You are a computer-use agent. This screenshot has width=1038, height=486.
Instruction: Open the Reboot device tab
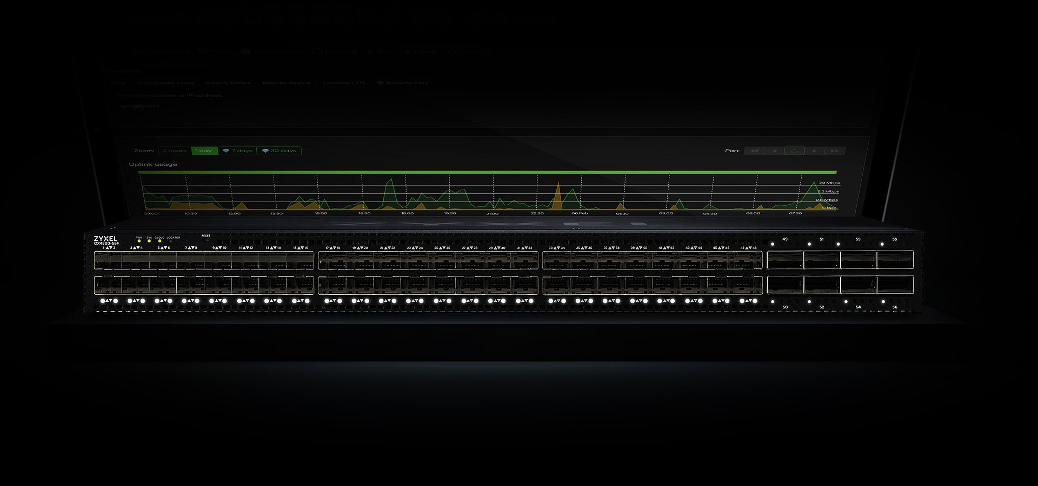[x=287, y=83]
